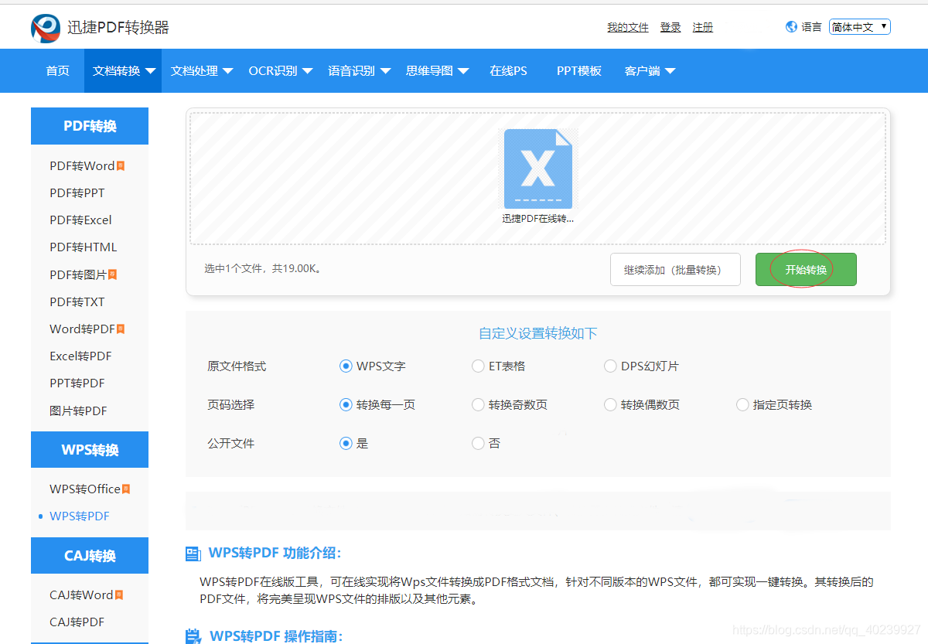
Task: Set 公开文件 to 否
Action: click(x=478, y=444)
